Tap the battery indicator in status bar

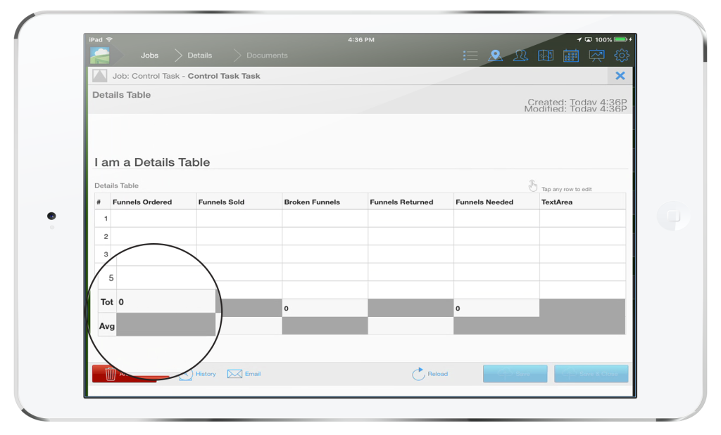[621, 39]
